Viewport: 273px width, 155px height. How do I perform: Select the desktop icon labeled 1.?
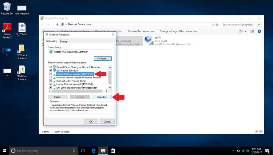click(x=7, y=52)
